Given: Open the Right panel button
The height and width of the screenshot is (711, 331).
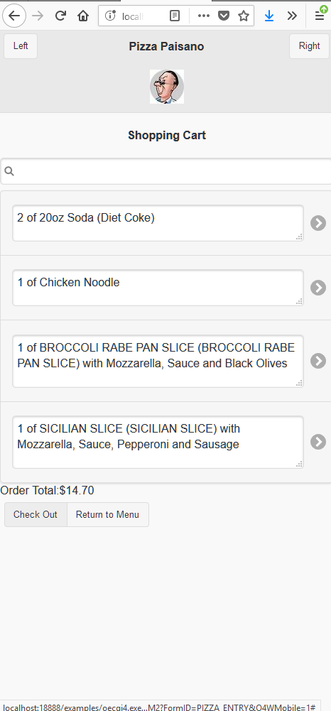Looking at the screenshot, I should point(309,45).
